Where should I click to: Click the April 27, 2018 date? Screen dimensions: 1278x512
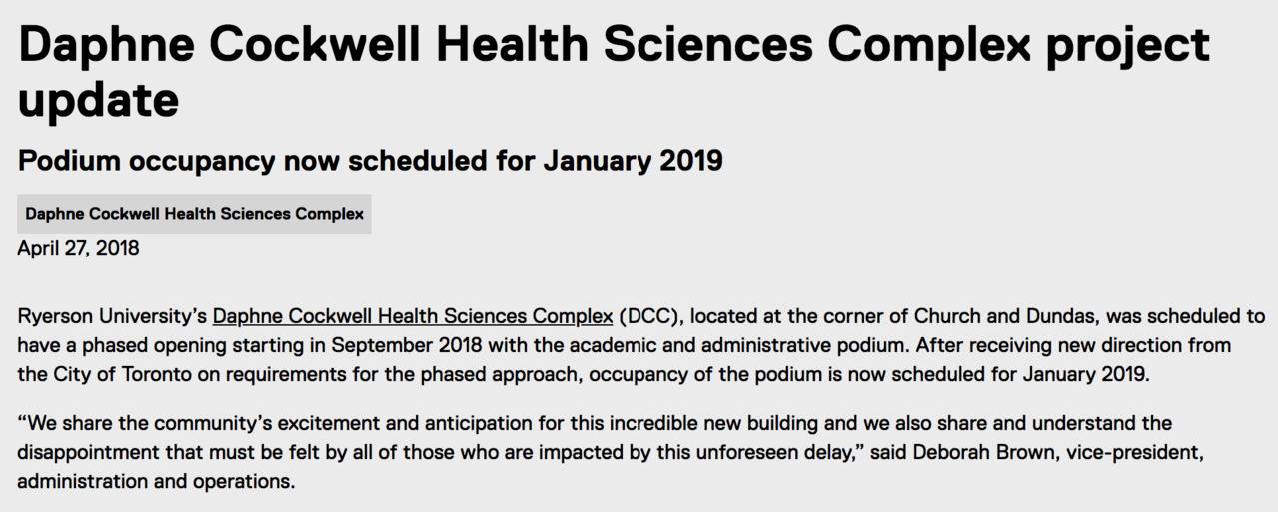click(x=78, y=248)
